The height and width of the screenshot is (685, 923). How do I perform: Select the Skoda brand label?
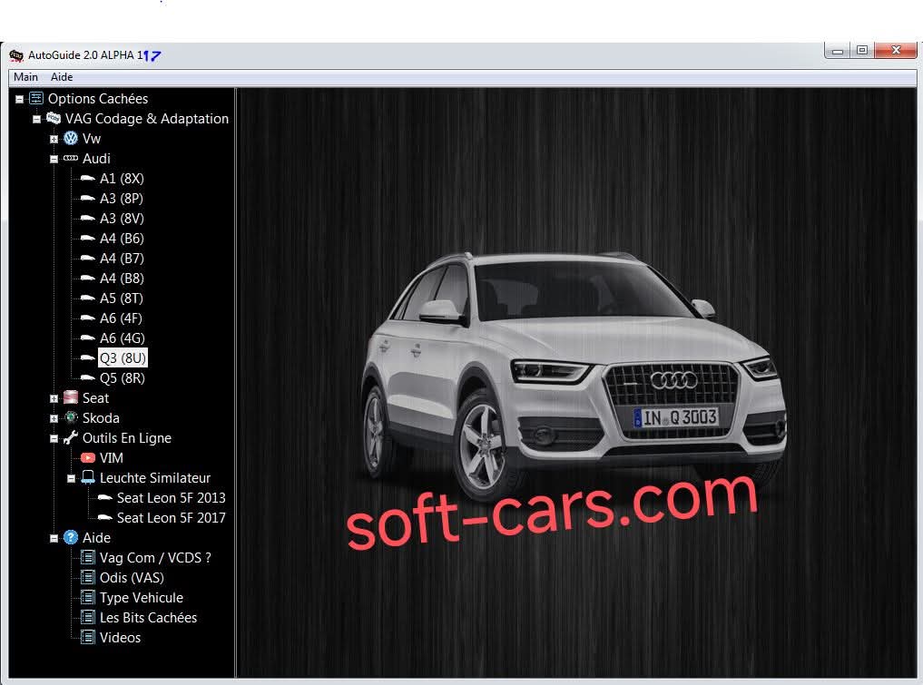[101, 418]
